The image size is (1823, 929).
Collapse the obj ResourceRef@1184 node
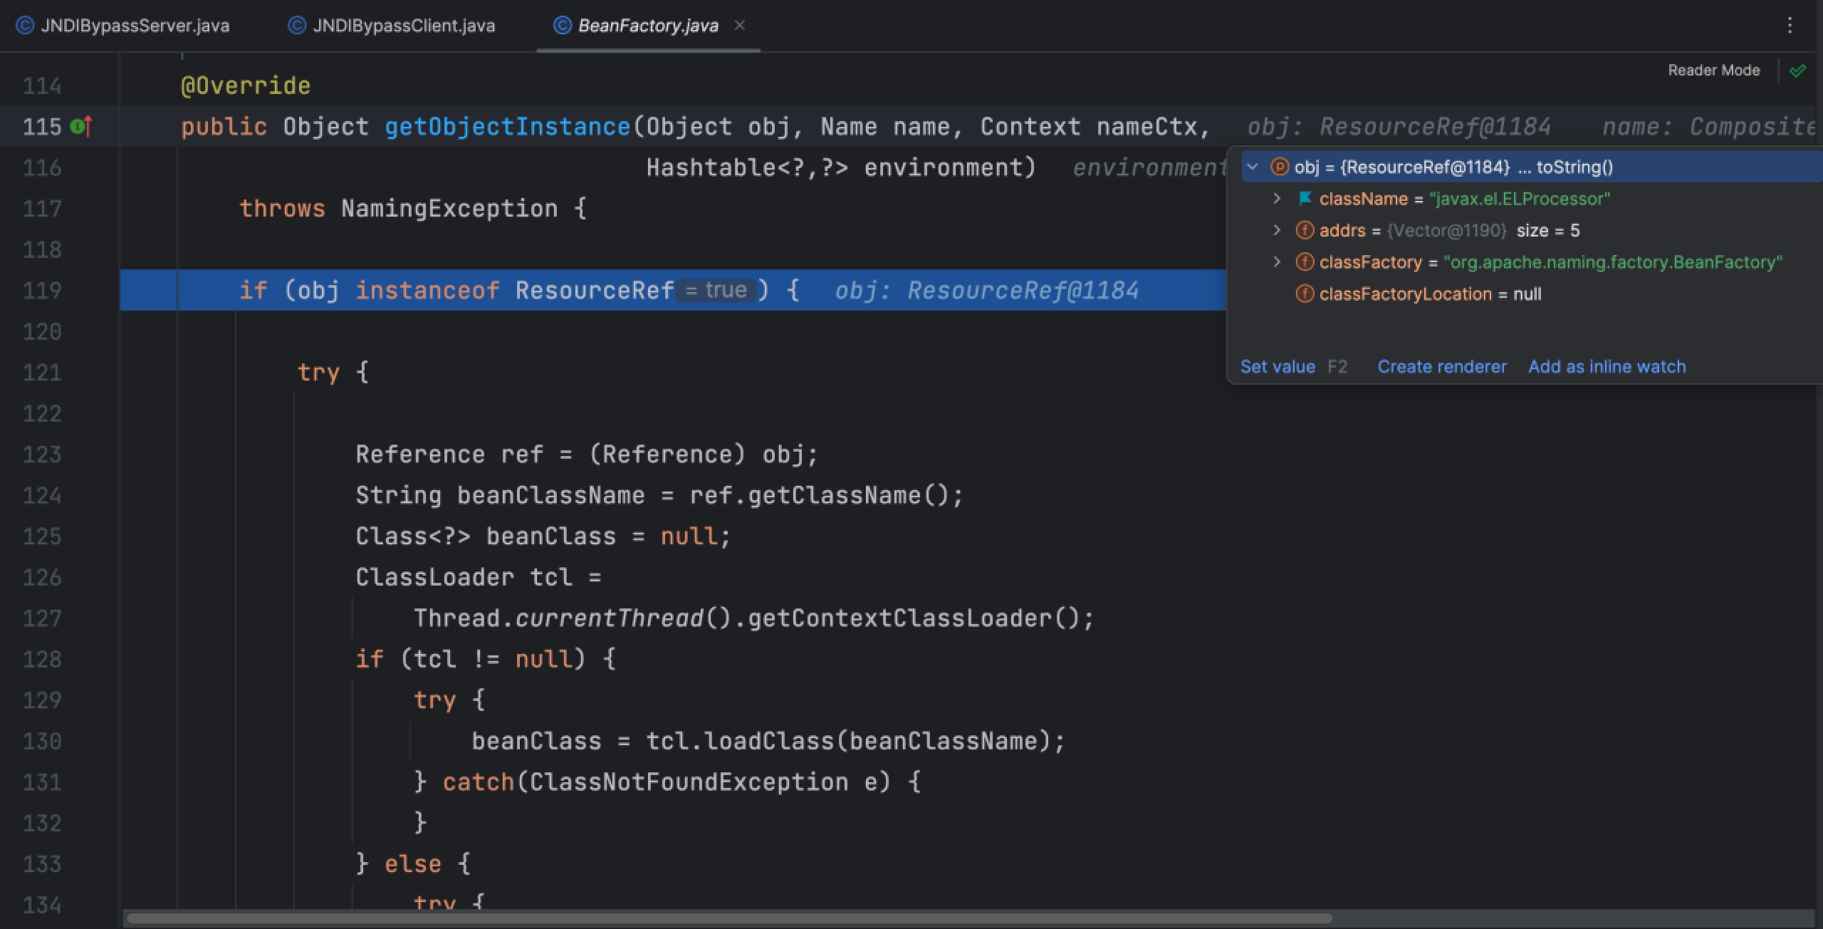1253,167
